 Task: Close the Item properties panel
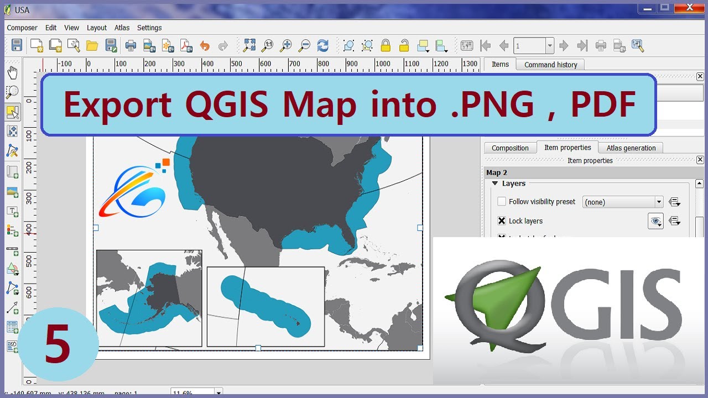(x=700, y=160)
